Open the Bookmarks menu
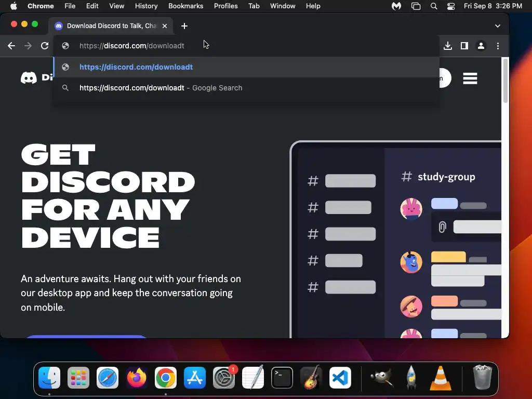Image resolution: width=532 pixels, height=399 pixels. (185, 6)
